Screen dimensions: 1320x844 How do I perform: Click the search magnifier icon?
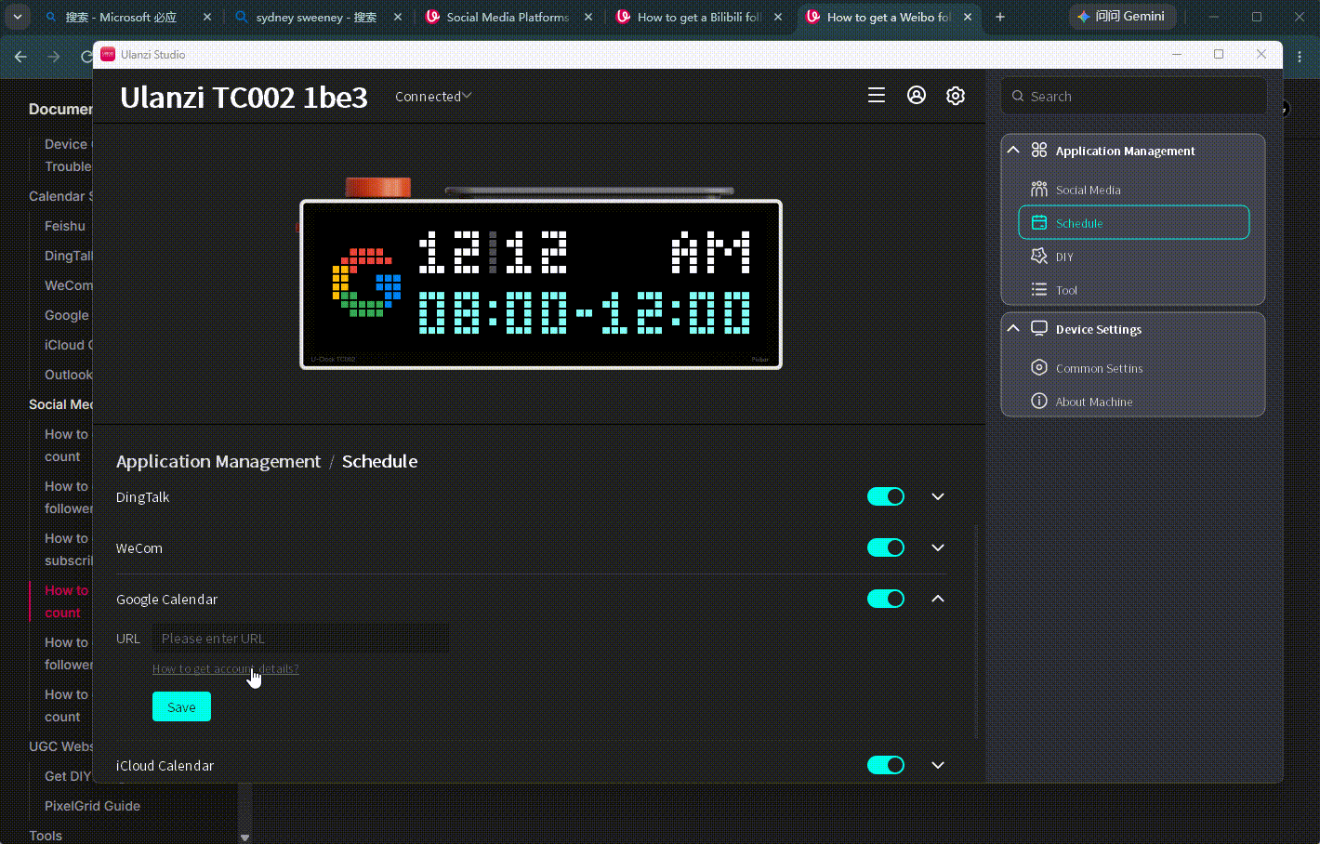coord(1018,97)
